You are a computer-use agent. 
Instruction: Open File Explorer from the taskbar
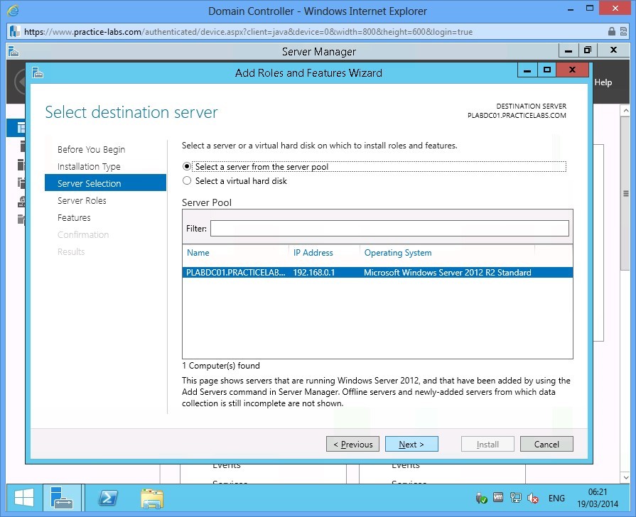point(151,498)
